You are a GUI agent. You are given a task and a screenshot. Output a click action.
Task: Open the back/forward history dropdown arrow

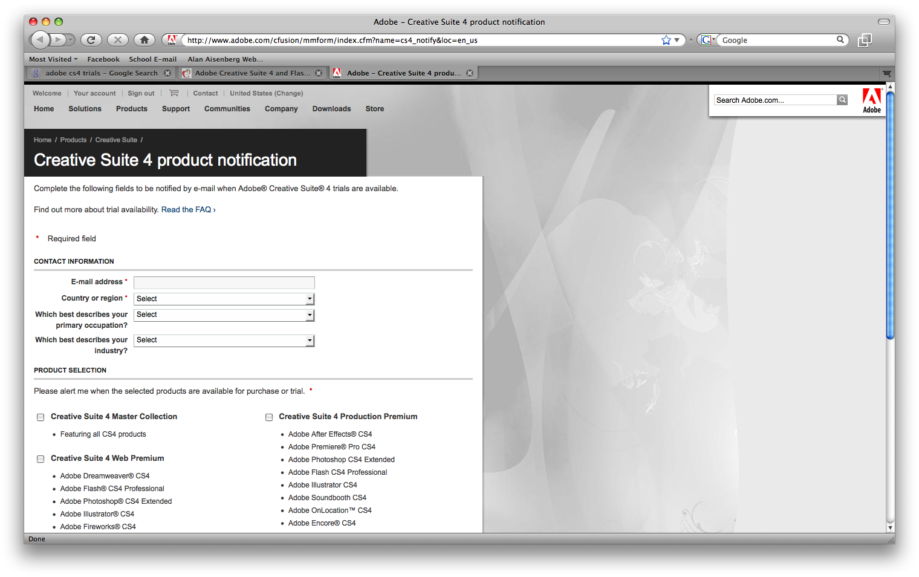click(x=71, y=40)
